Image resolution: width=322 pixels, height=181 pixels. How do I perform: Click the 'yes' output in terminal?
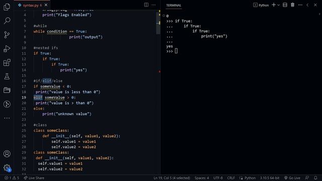coord(170,46)
